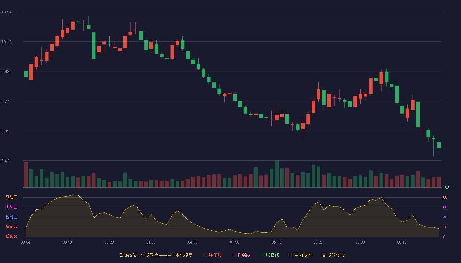Viewport: 461px width, 263px height.
Task: Click the magenta 60 indicator axis value
Action: (x=445, y=207)
